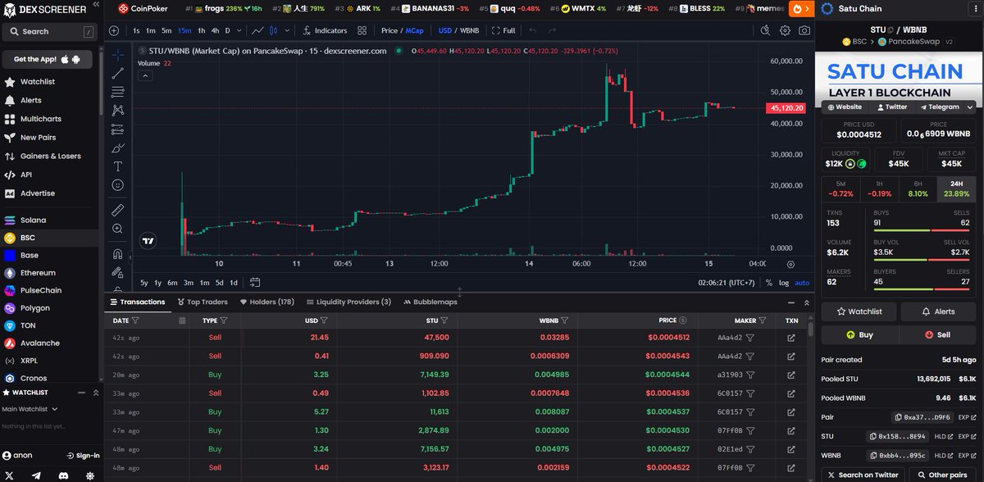Toggle chart denomination USD / WBNB

coord(459,30)
